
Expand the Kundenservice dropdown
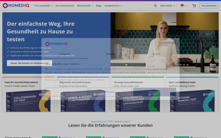click(x=113, y=6)
